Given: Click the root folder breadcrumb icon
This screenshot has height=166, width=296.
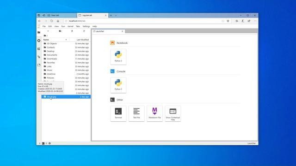Looking at the screenshot, I should 45,36.
